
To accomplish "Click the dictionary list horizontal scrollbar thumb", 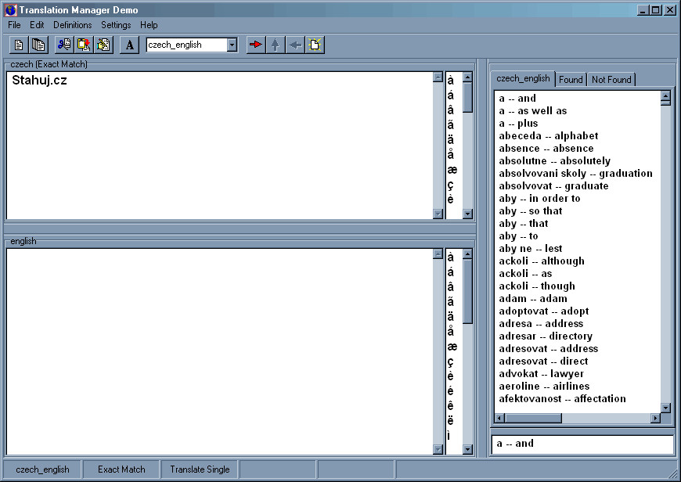I will point(533,418).
